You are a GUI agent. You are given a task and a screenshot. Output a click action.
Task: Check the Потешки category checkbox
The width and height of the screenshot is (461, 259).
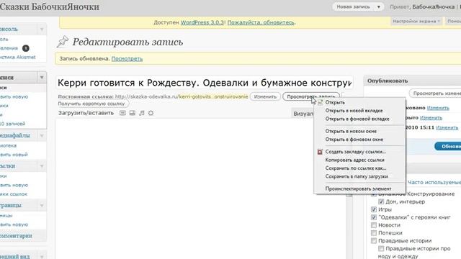point(374,233)
